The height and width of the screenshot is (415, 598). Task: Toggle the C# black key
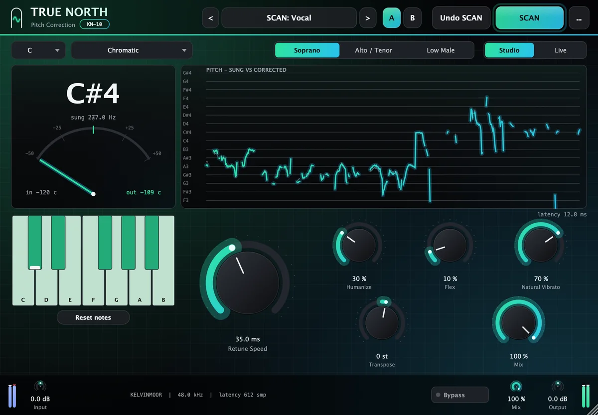click(35, 243)
